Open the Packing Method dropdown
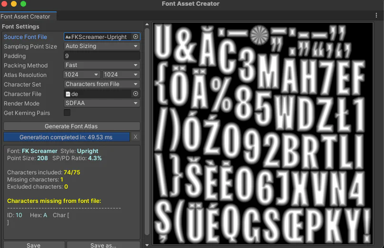 (102, 65)
